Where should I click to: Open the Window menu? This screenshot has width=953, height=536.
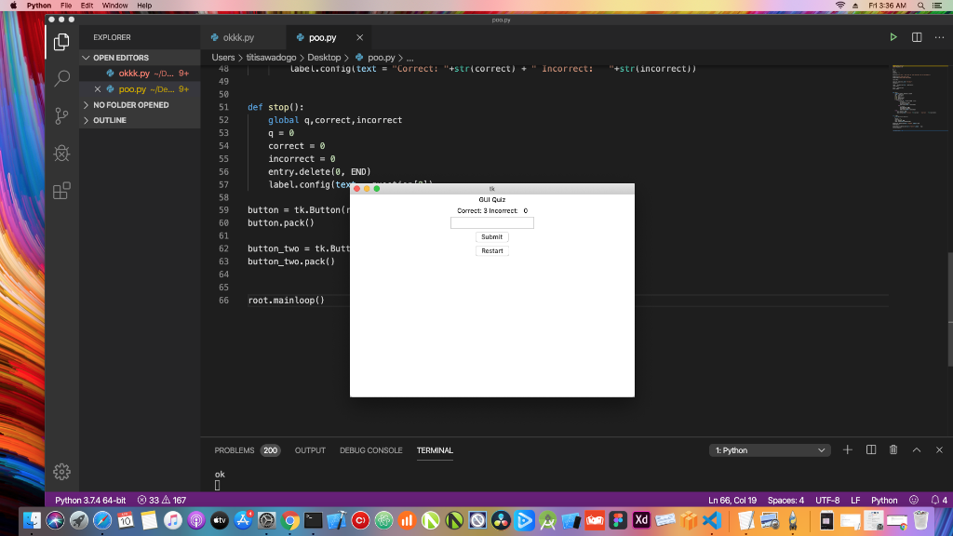pos(114,6)
